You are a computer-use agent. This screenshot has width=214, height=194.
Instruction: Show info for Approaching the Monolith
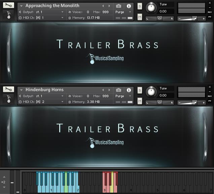point(129,6)
